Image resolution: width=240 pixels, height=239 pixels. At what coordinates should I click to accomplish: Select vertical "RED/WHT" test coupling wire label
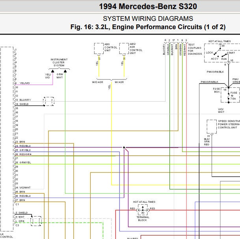[x=184, y=50]
